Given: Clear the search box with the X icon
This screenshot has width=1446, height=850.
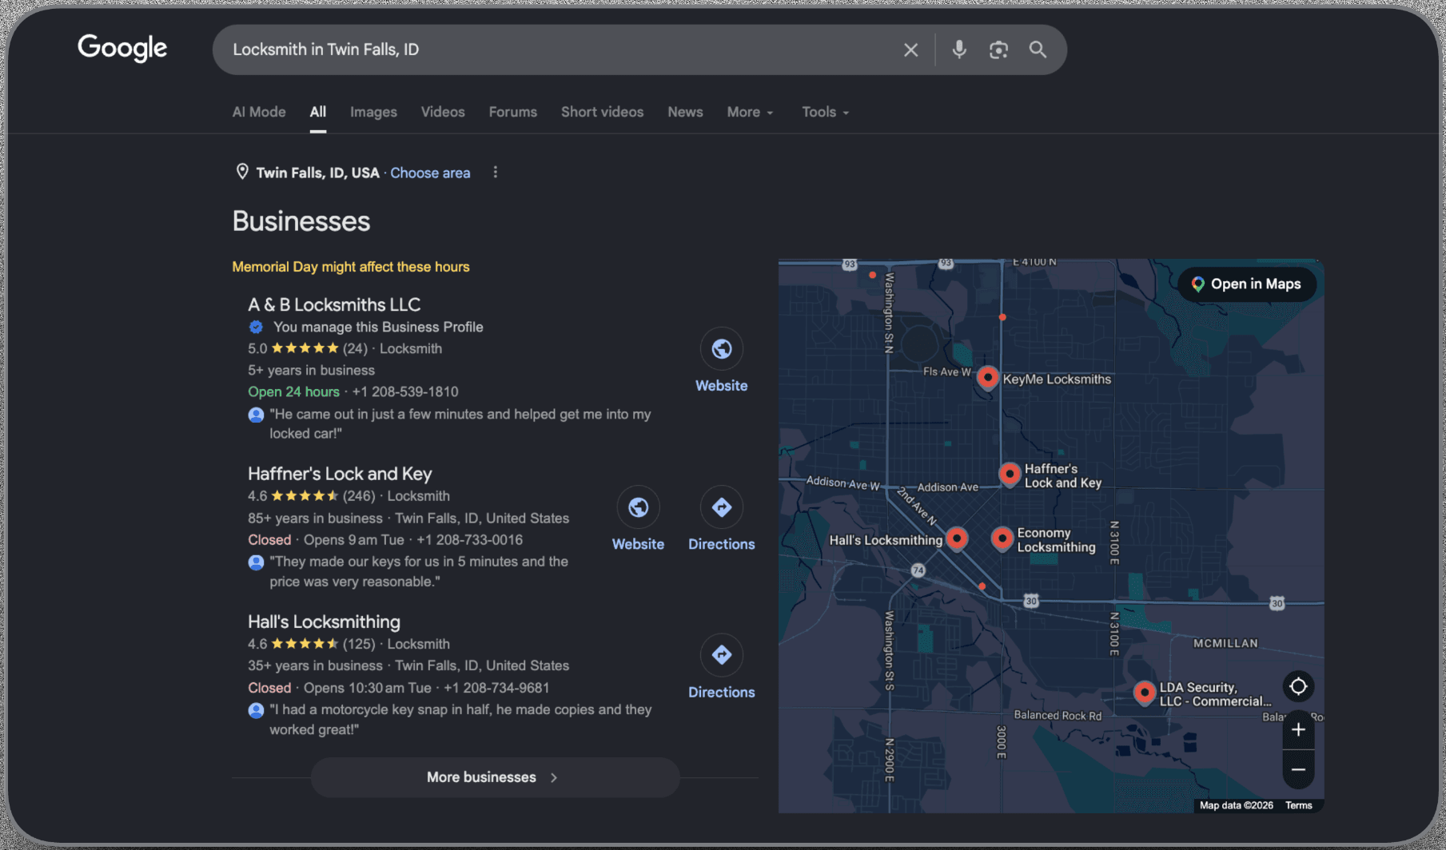Looking at the screenshot, I should pos(910,50).
